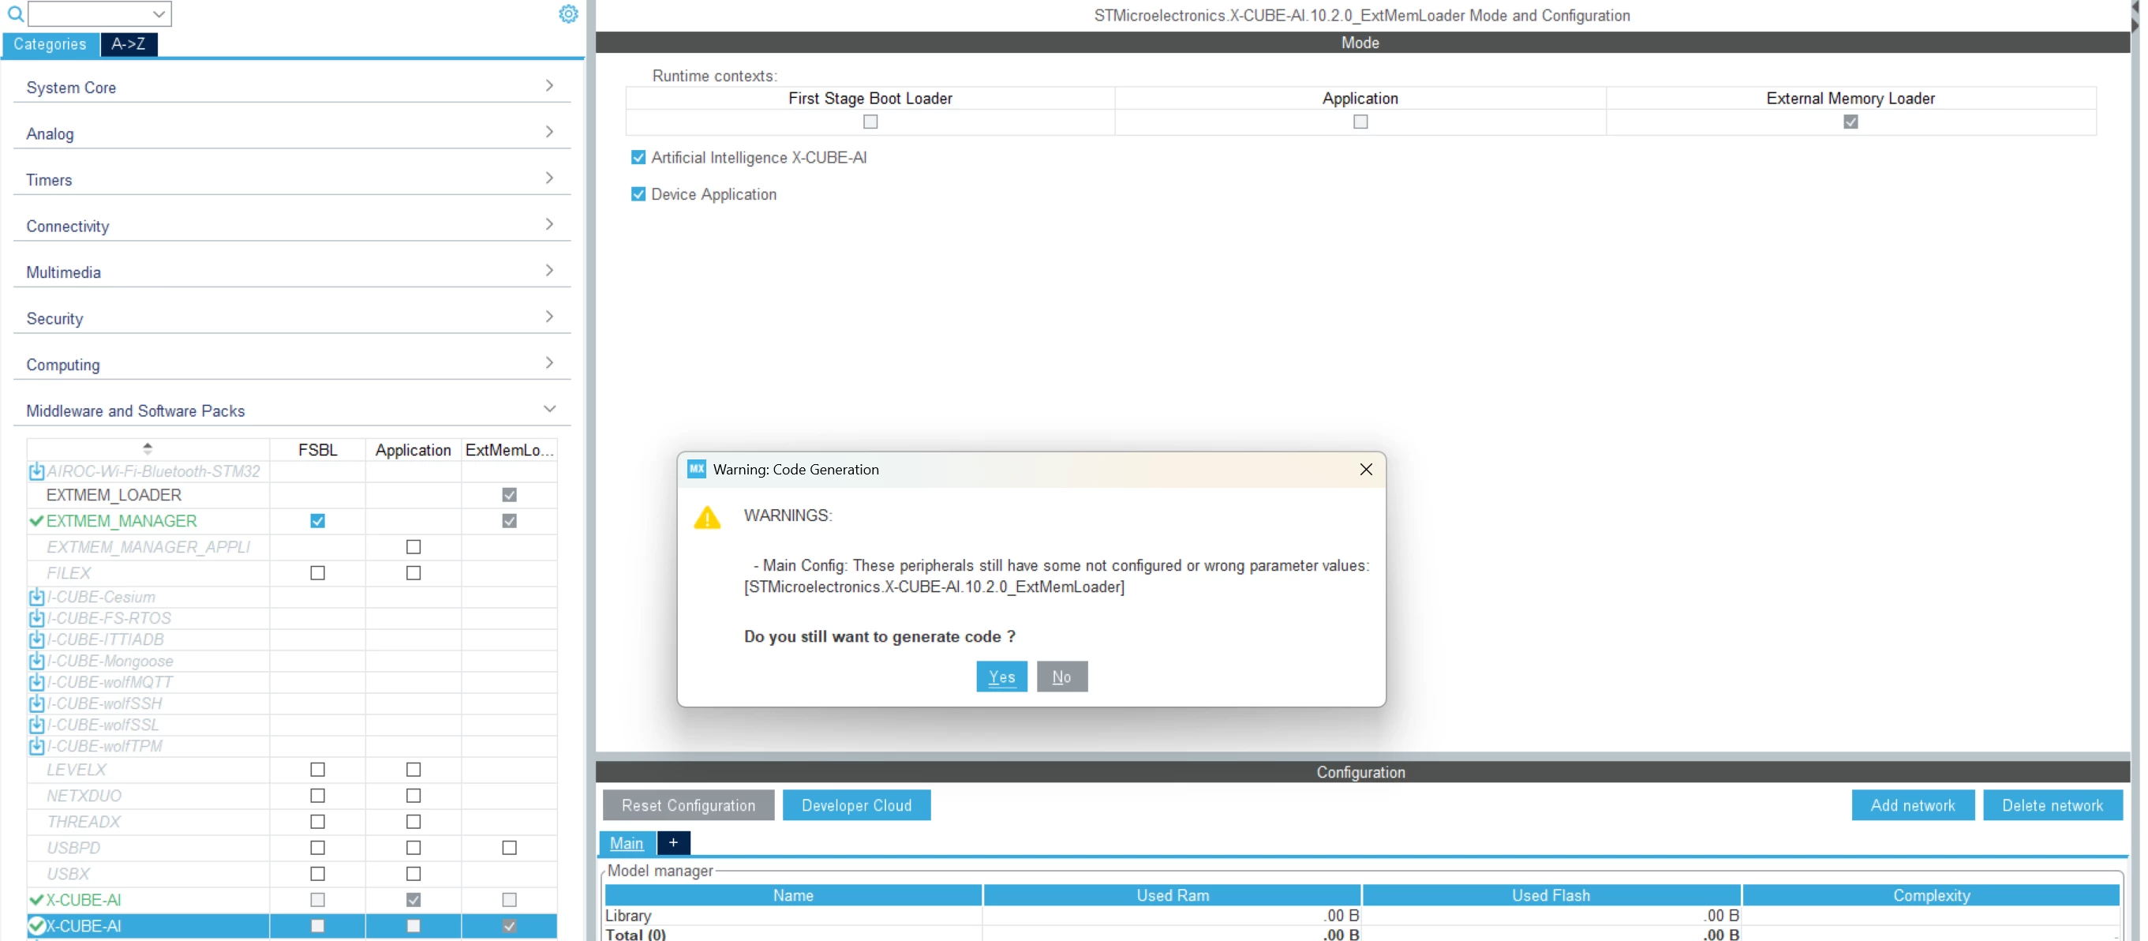The image size is (2148, 941).
Task: Expand the Security category
Action: click(292, 318)
